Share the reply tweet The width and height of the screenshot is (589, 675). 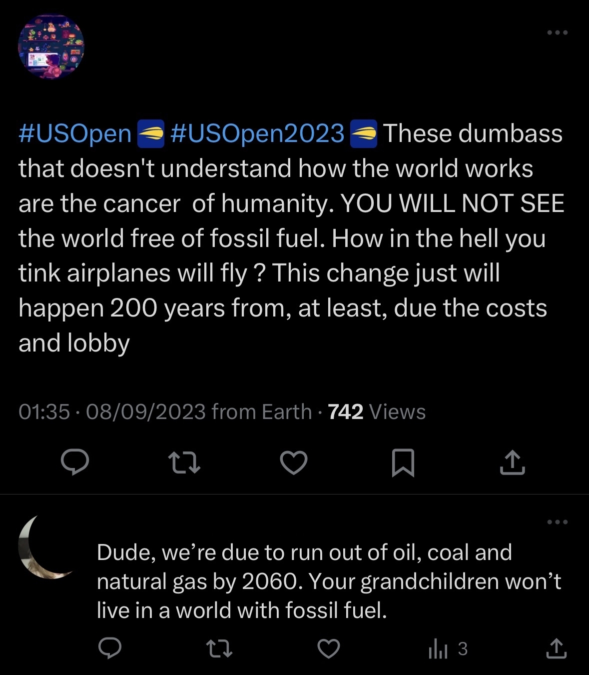coord(556,648)
